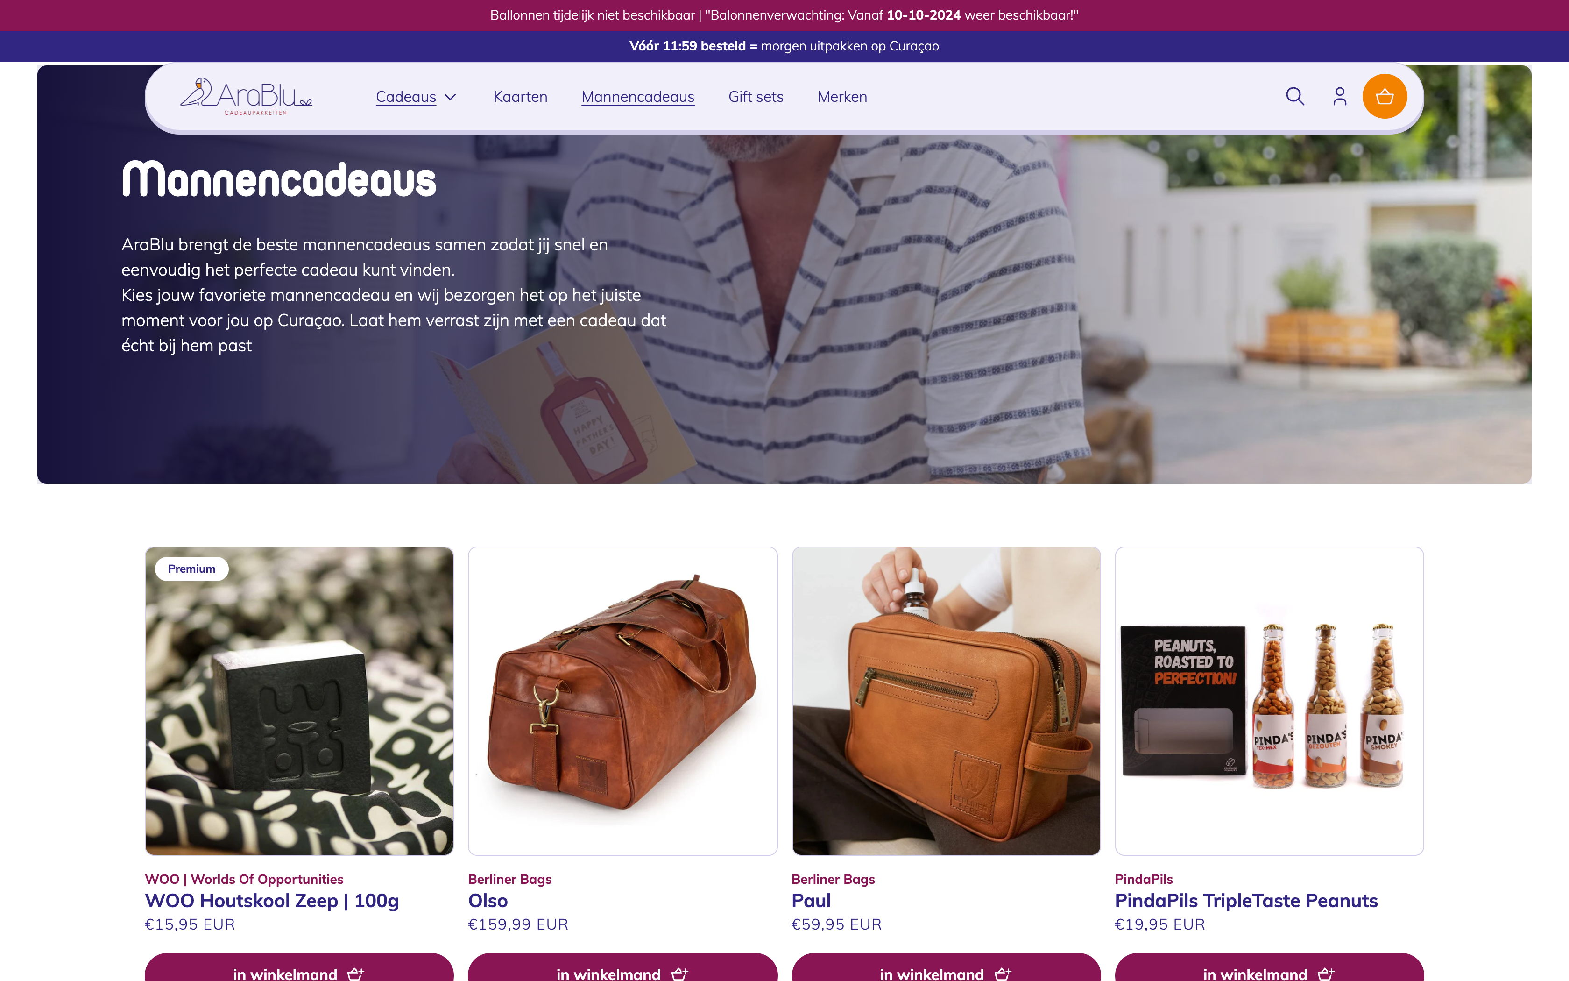Add Paul toiletry bag to winkelmand
The height and width of the screenshot is (981, 1569).
pyautogui.click(x=946, y=967)
